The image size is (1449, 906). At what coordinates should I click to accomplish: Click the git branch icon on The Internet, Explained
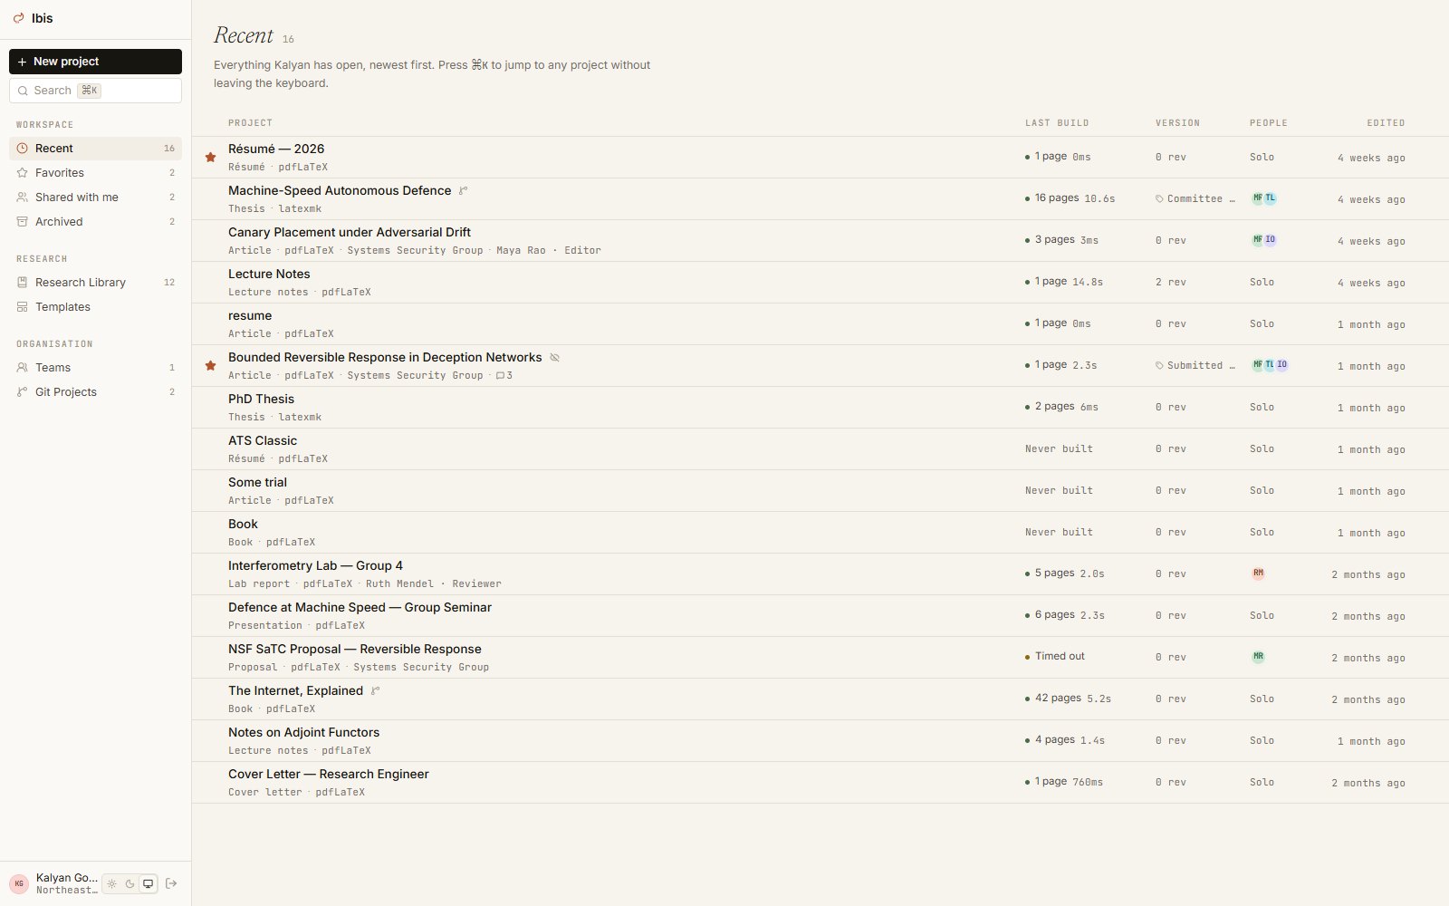376,691
